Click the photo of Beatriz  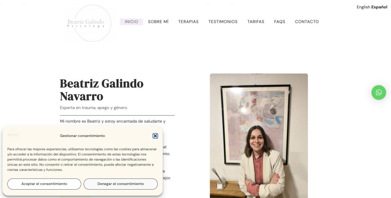click(x=259, y=136)
